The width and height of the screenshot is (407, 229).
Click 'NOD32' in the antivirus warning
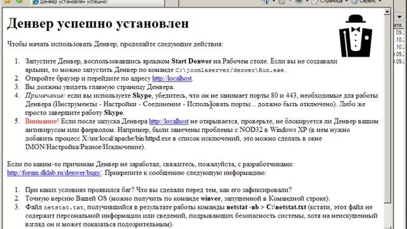point(251,130)
